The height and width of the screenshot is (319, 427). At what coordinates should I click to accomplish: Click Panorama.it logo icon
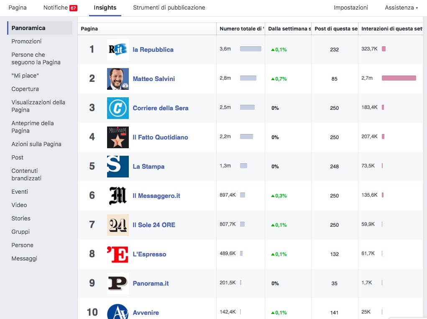tap(118, 284)
